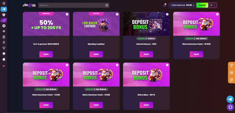Click the Search input field
235x113 pixels.
[72, 5]
